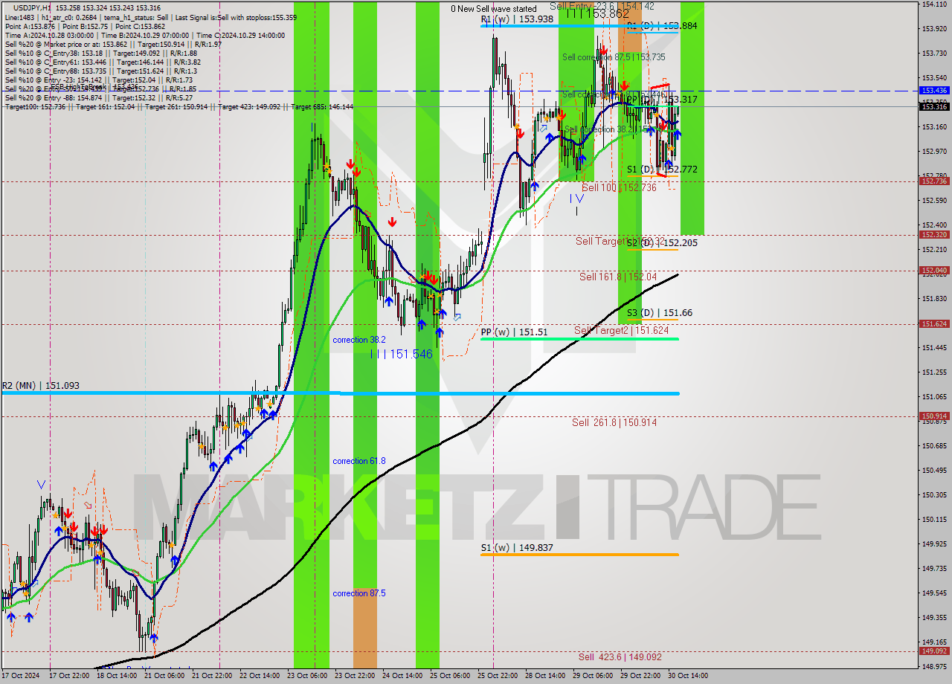This screenshot has height=684, width=952.
Task: Select the 'S2 (D) | 152.205' support label
Action: tap(662, 242)
